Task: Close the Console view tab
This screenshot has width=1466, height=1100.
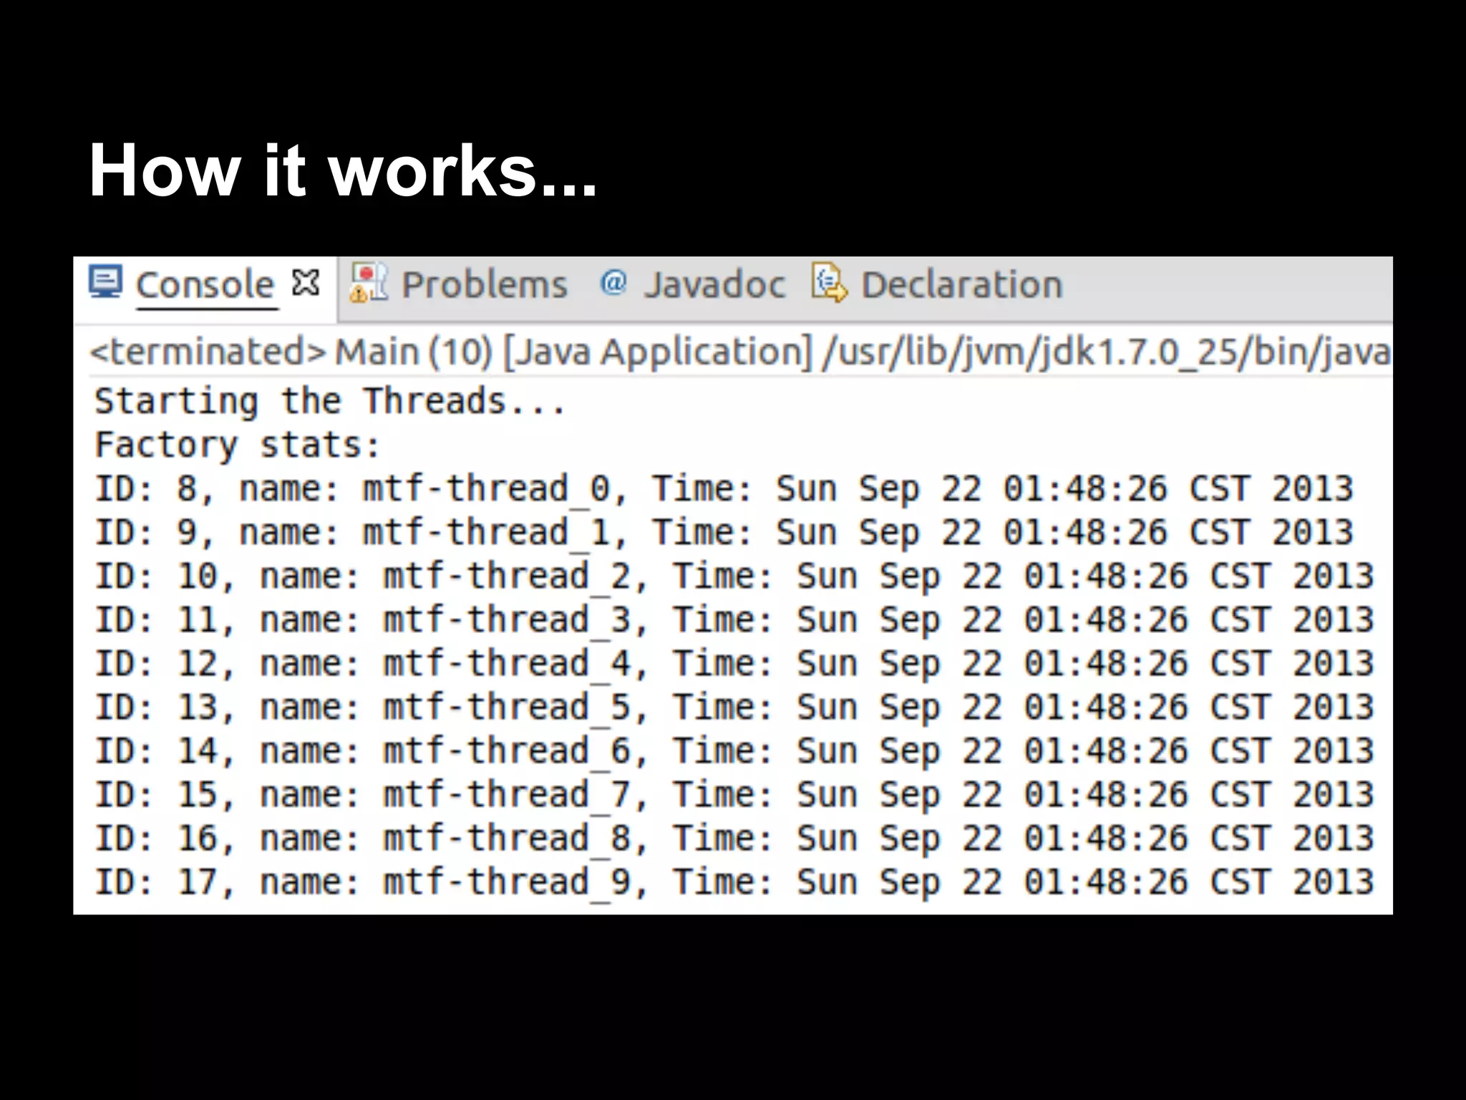Action: (x=306, y=283)
